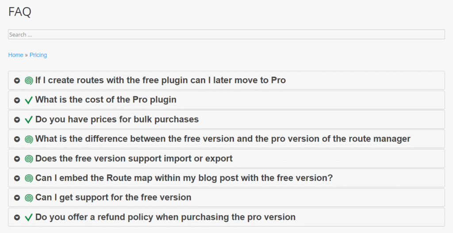Image resolution: width=453 pixels, height=233 pixels.
Task: Click spiral icon next to 'support for the free version'
Action: tap(29, 198)
